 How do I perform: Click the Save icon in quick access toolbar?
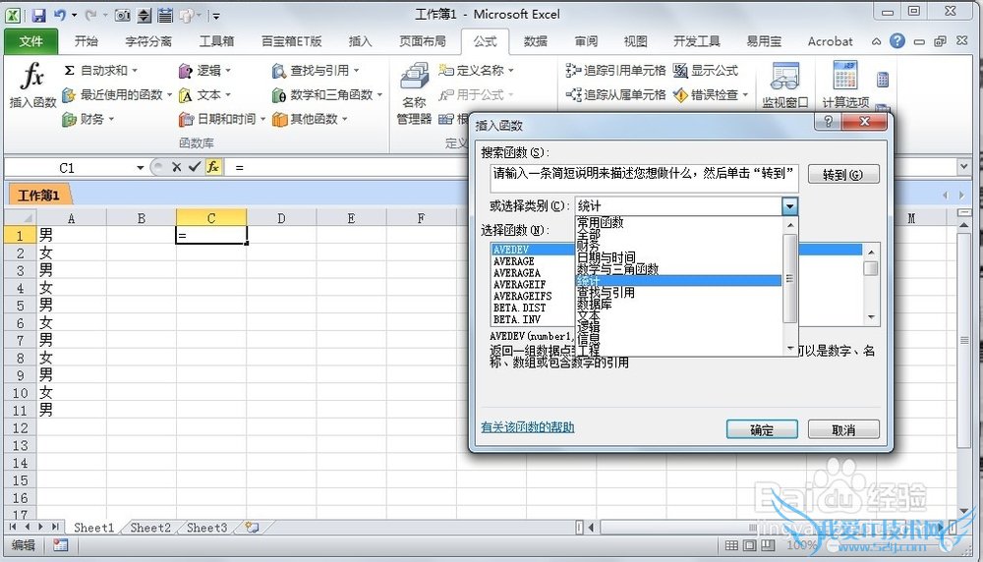click(39, 15)
